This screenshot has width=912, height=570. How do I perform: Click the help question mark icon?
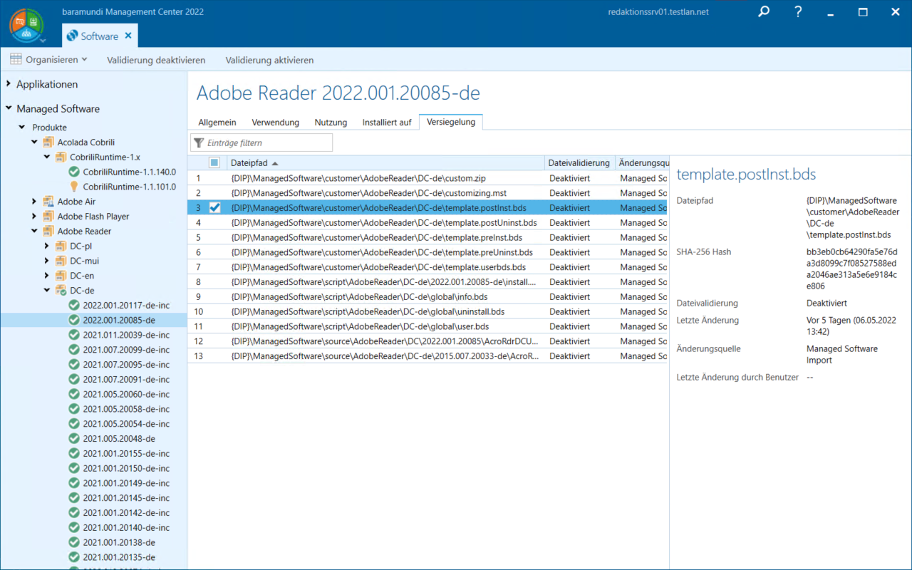point(797,12)
